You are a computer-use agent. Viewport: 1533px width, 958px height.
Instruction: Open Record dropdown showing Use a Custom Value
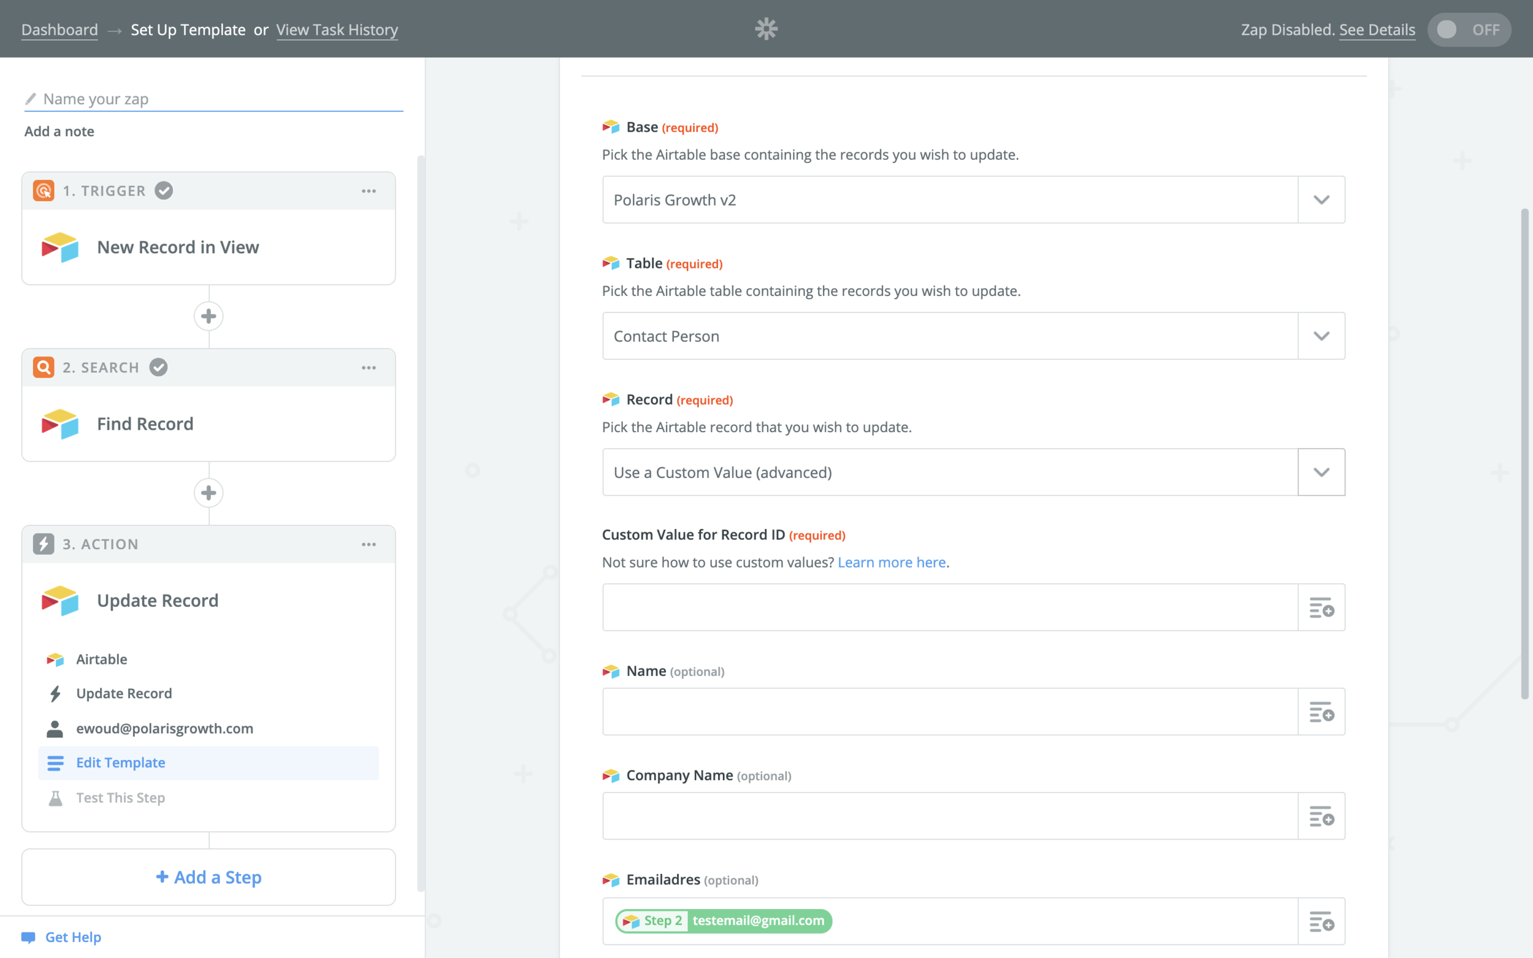point(949,472)
